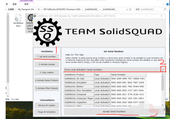This screenshot has height=119, width=170.
Task: Click the Activator window title bar icon
Action: coord(35,16)
